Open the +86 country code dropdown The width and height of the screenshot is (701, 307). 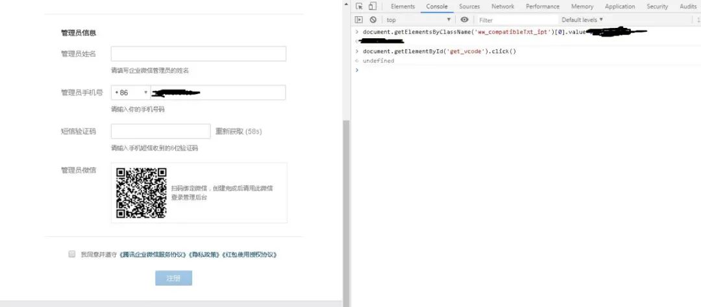(131, 93)
